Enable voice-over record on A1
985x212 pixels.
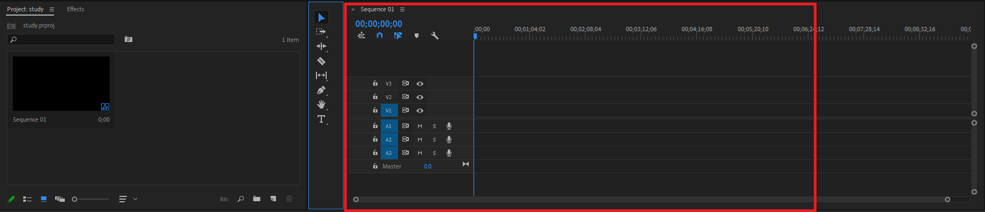click(x=449, y=126)
